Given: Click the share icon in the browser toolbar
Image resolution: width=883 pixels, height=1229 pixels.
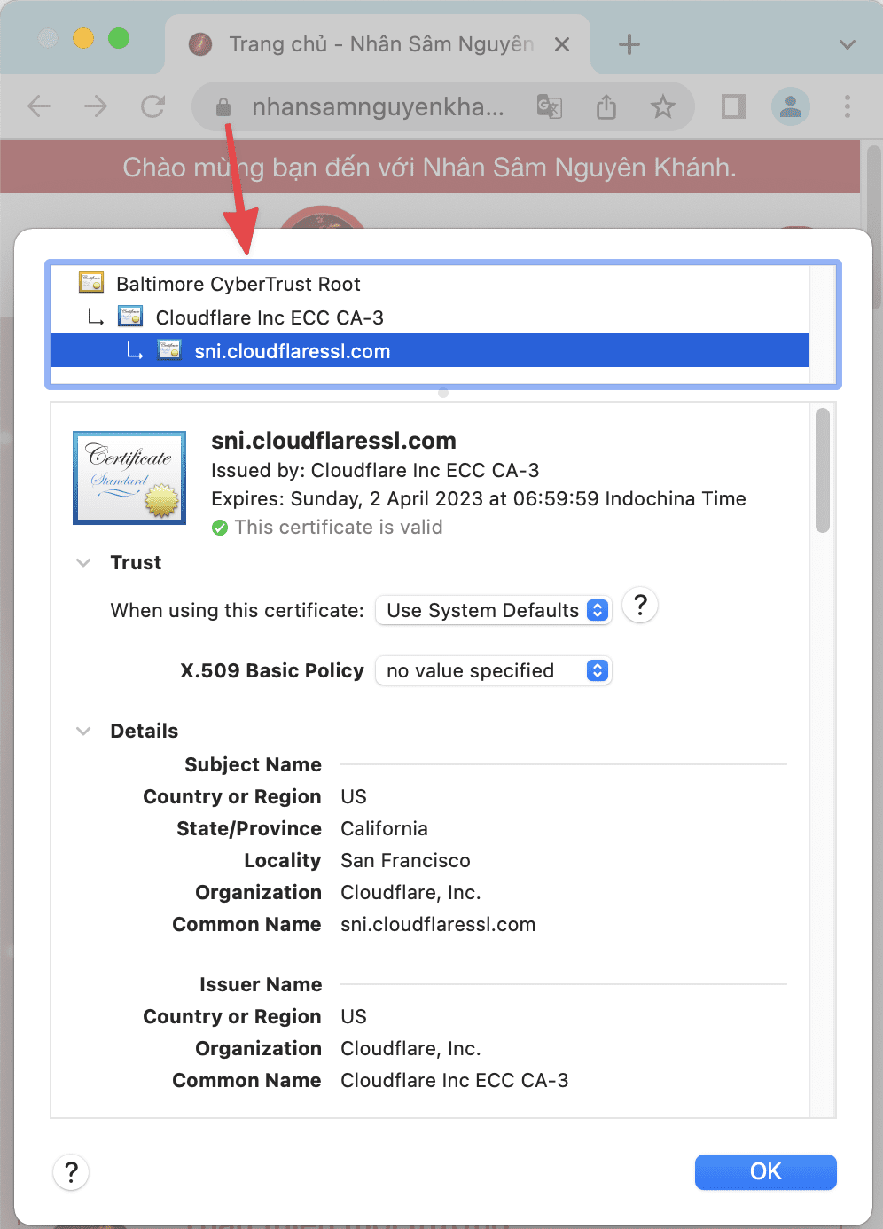Looking at the screenshot, I should click(606, 106).
